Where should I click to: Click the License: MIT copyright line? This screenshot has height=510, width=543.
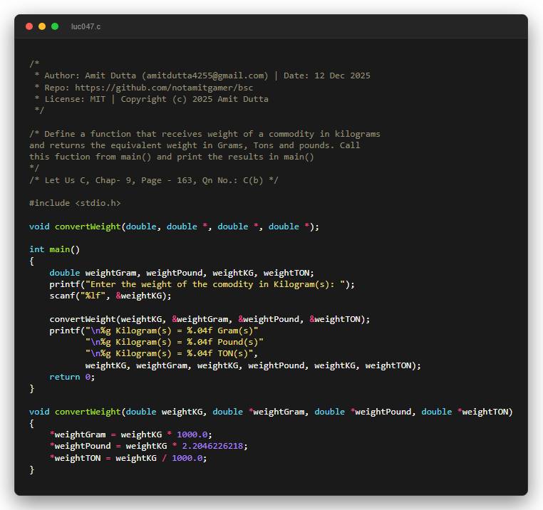(151, 99)
